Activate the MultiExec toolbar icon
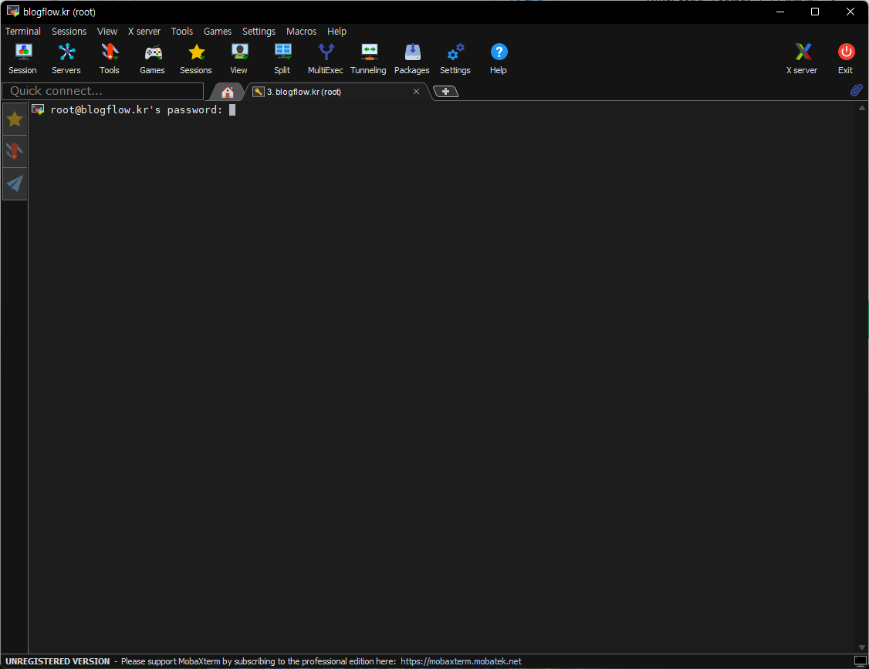 (x=326, y=59)
